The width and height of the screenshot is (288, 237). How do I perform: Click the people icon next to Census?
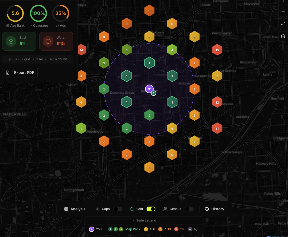pos(165,209)
